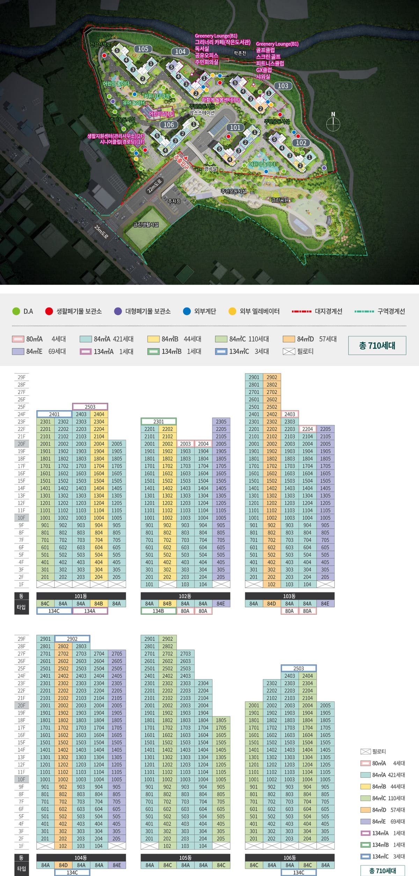
Task: Select building badge 106 on the site map
Action: 169,125
